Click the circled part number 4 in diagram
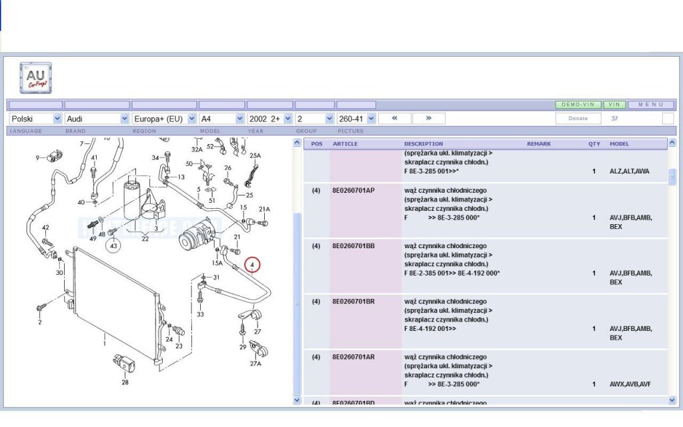Viewport: 683px width, 427px height. pyautogui.click(x=252, y=264)
